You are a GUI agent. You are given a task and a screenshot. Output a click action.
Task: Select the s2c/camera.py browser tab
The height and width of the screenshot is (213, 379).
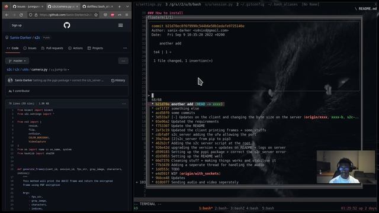click(62, 7)
